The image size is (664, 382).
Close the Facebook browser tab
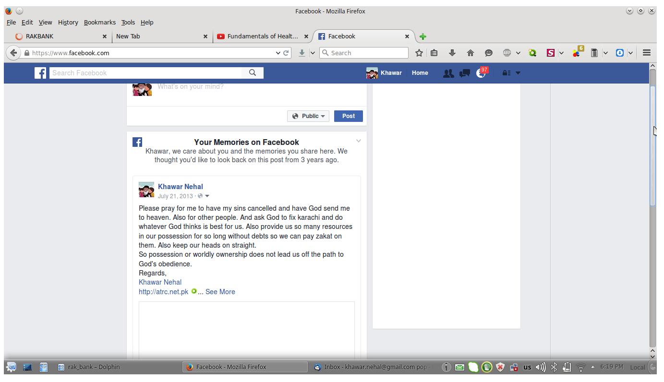coord(407,36)
